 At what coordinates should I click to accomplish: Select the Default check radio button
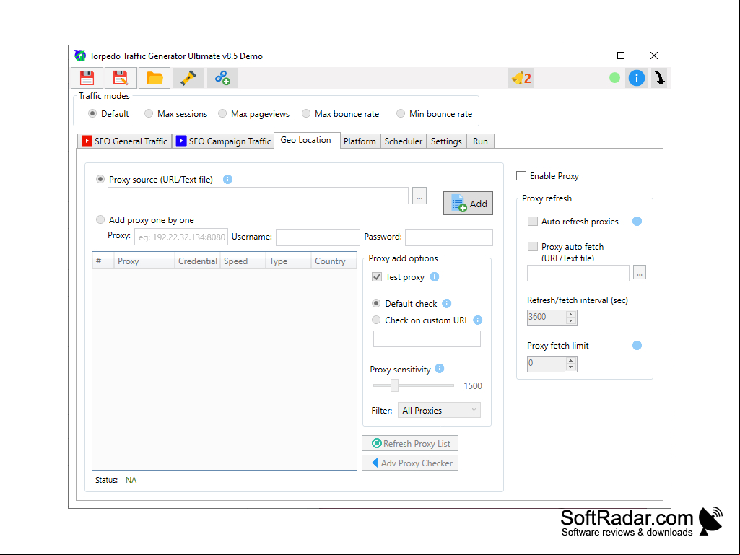click(x=376, y=303)
